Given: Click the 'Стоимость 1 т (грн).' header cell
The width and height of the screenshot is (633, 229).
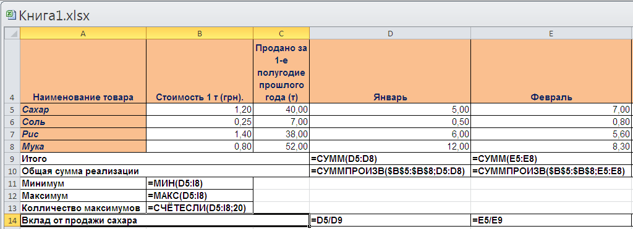Looking at the screenshot, I should (200, 71).
